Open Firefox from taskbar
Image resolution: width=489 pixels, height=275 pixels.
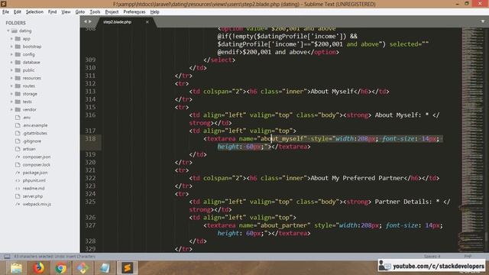[39, 268]
